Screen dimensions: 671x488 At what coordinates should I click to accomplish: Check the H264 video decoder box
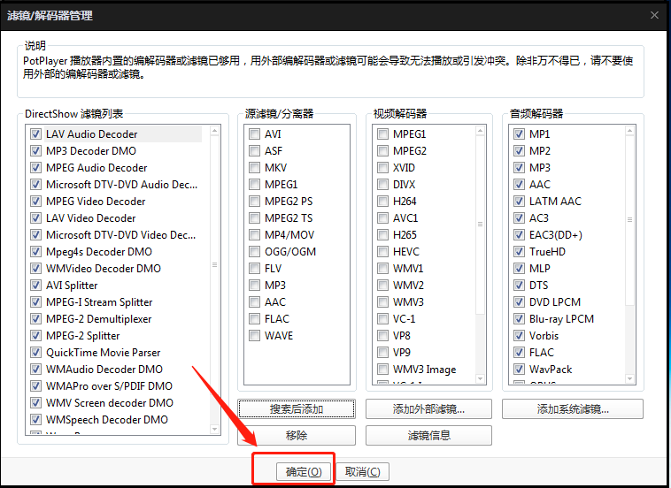(x=382, y=202)
